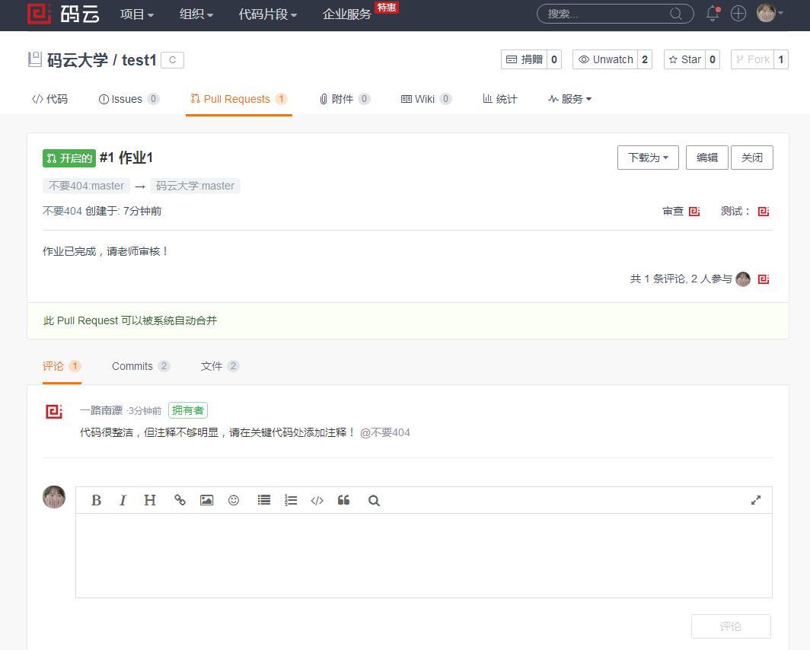Click the plus create-new icon
This screenshot has height=650, width=810.
pyautogui.click(x=738, y=14)
